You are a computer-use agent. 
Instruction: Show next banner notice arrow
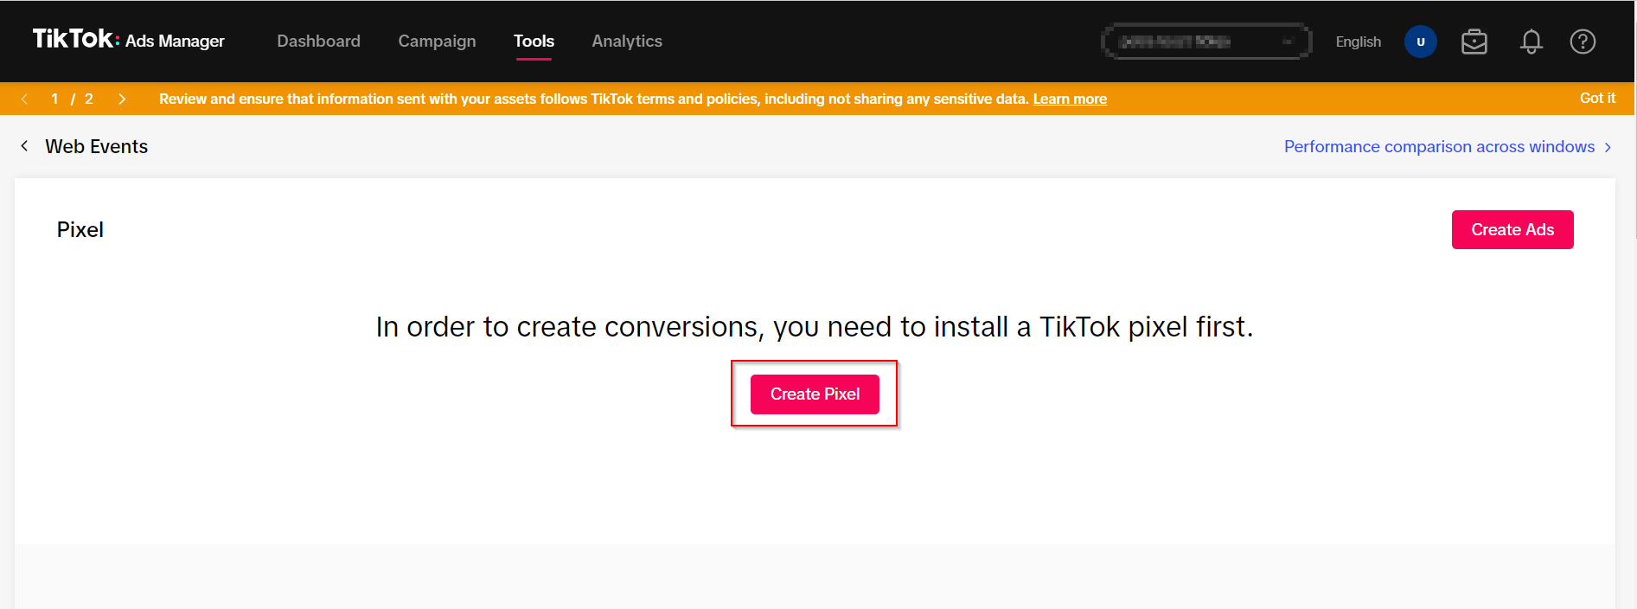122,99
